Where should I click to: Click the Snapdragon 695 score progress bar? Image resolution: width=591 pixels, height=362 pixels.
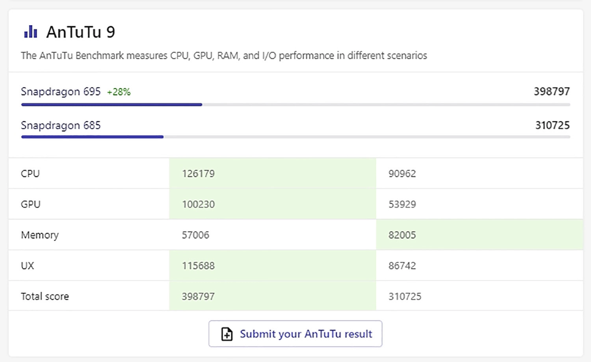(295, 105)
